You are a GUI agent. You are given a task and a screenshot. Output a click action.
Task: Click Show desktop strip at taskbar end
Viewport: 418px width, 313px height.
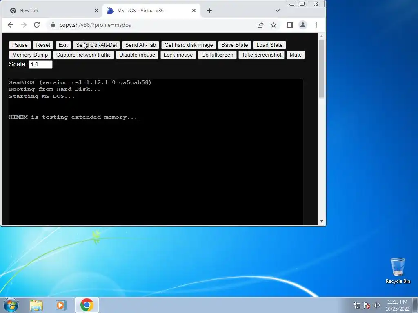point(415,305)
